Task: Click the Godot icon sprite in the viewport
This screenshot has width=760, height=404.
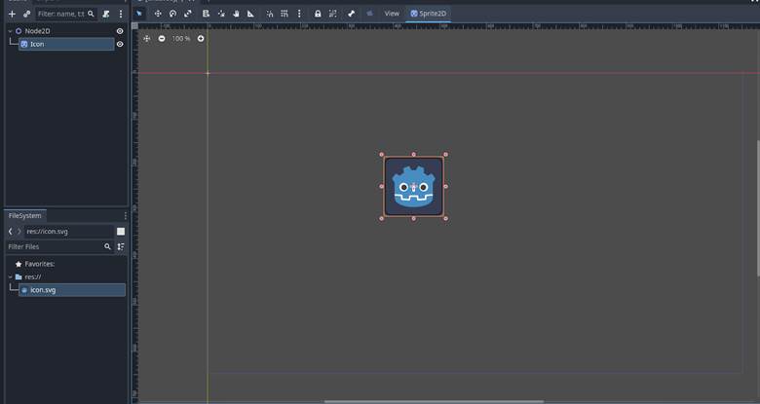Action: click(x=413, y=187)
